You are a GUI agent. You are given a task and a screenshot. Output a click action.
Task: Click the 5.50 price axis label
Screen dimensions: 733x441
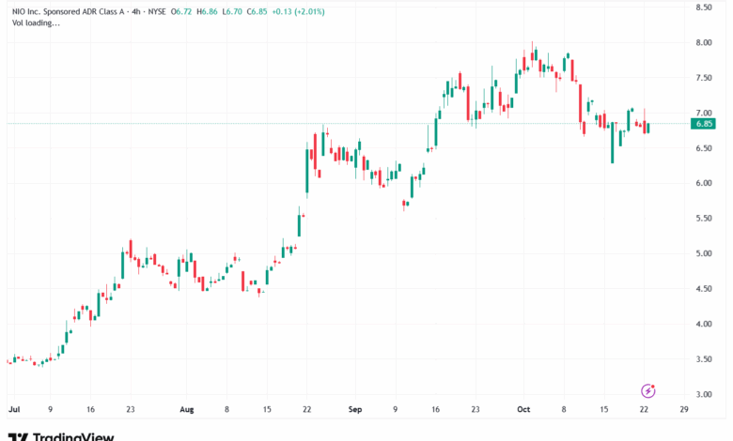pos(704,219)
